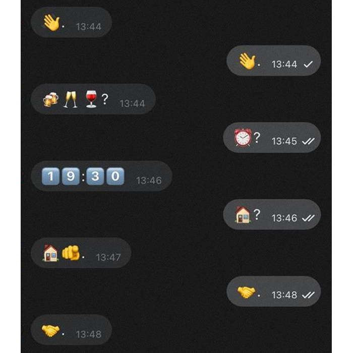Click the waving hand emoji sent at 13:44
The width and height of the screenshot is (353, 353).
(x=248, y=61)
